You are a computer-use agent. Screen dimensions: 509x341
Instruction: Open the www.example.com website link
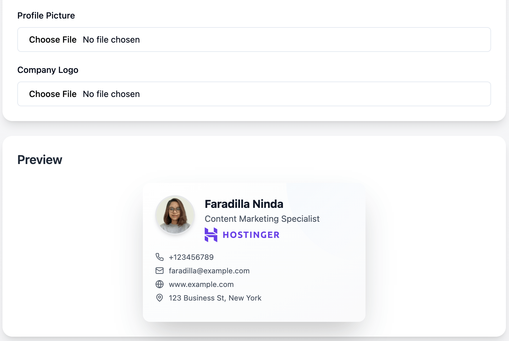click(201, 284)
